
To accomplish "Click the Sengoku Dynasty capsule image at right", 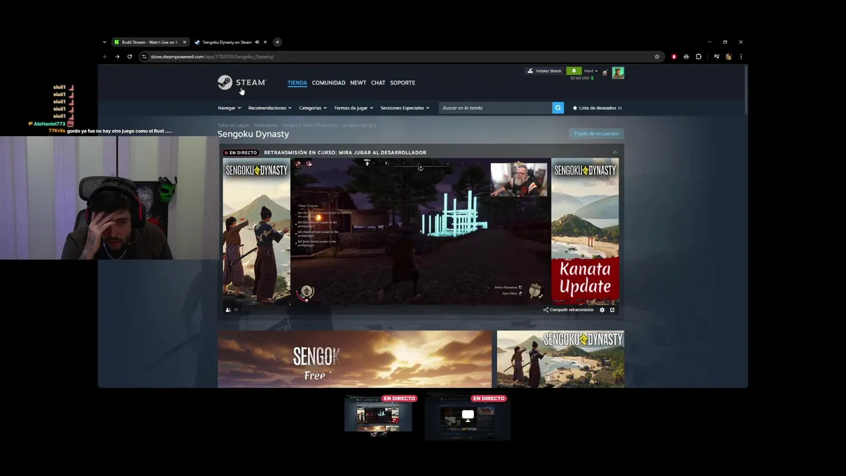I will click(x=560, y=359).
